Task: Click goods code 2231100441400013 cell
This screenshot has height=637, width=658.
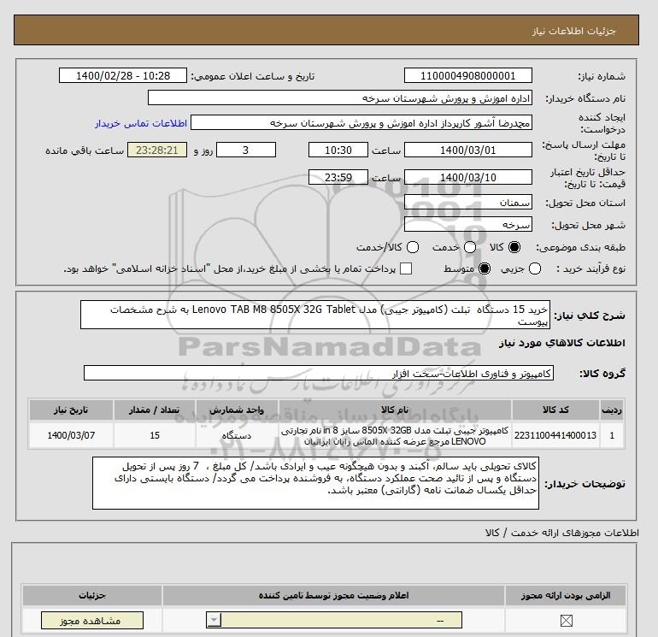Action: coord(555,435)
